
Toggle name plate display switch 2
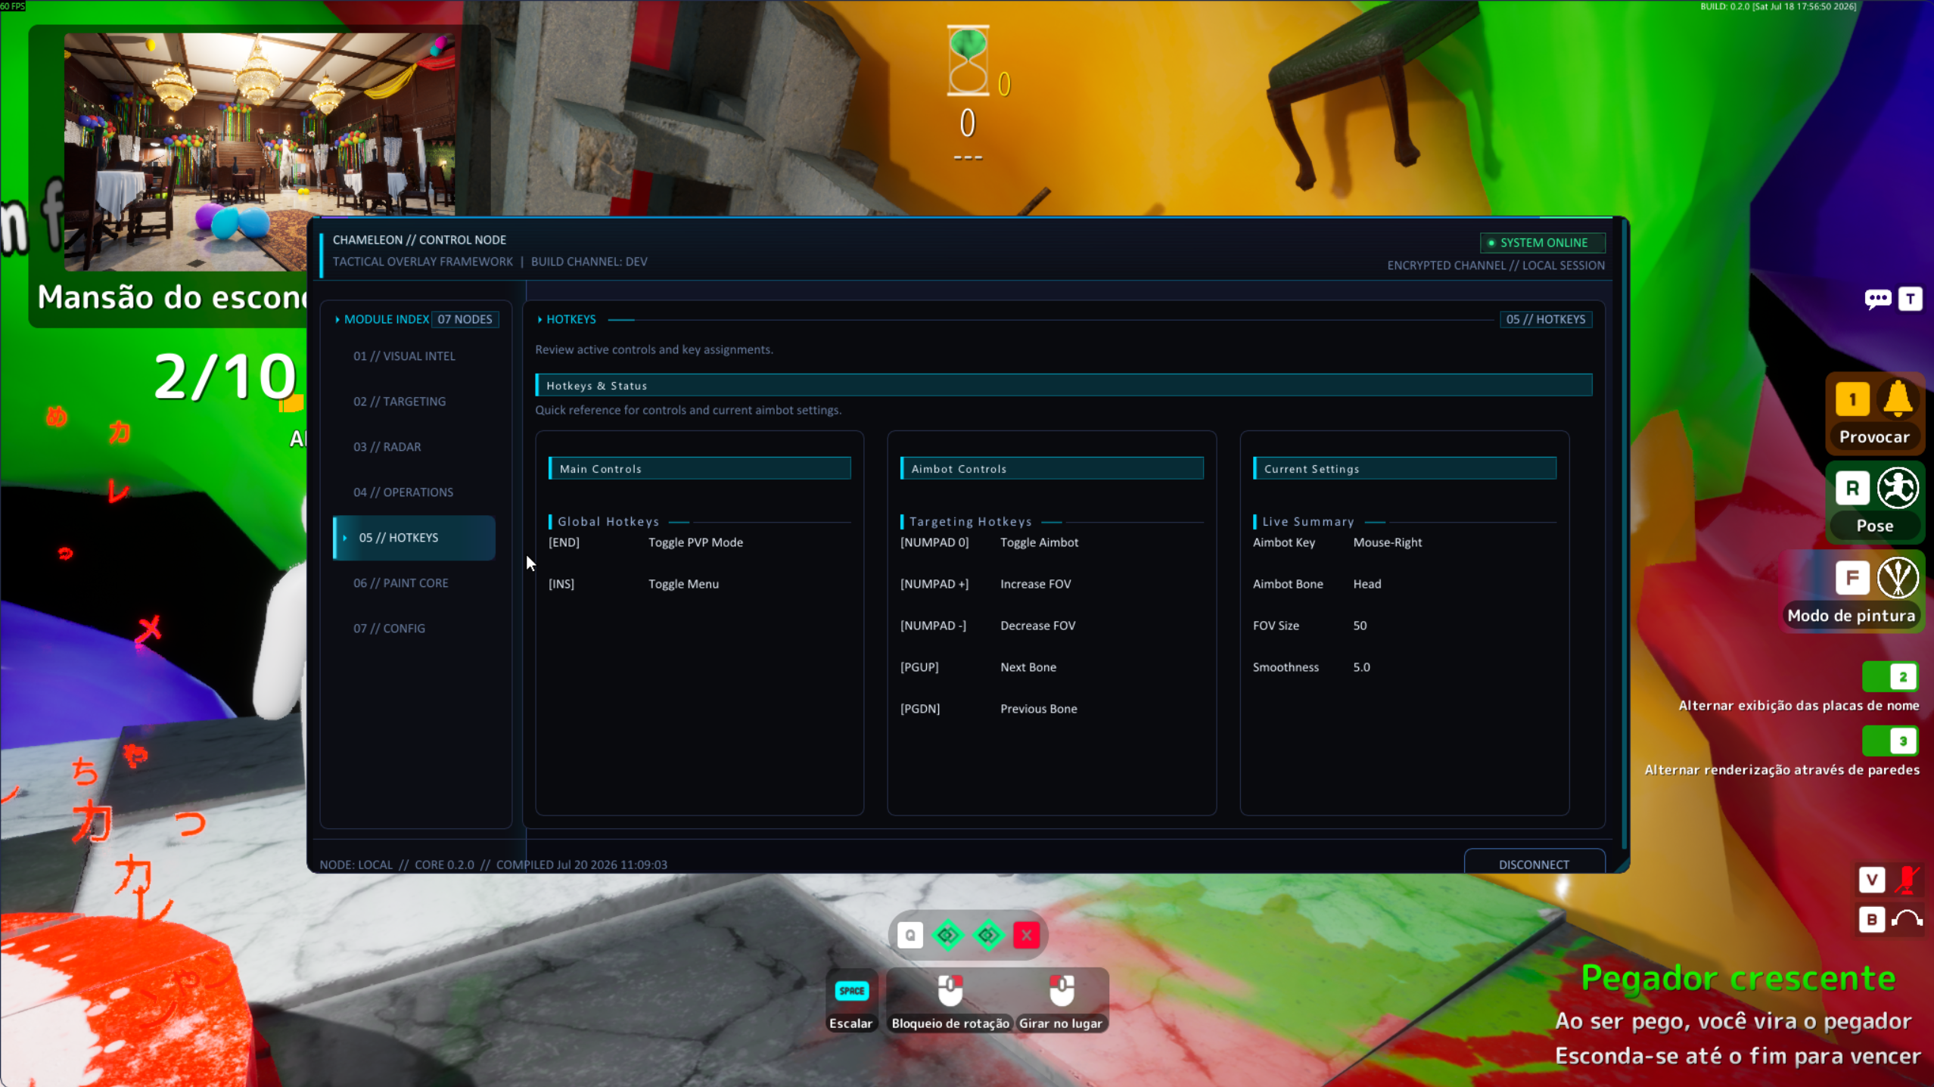1889,677
